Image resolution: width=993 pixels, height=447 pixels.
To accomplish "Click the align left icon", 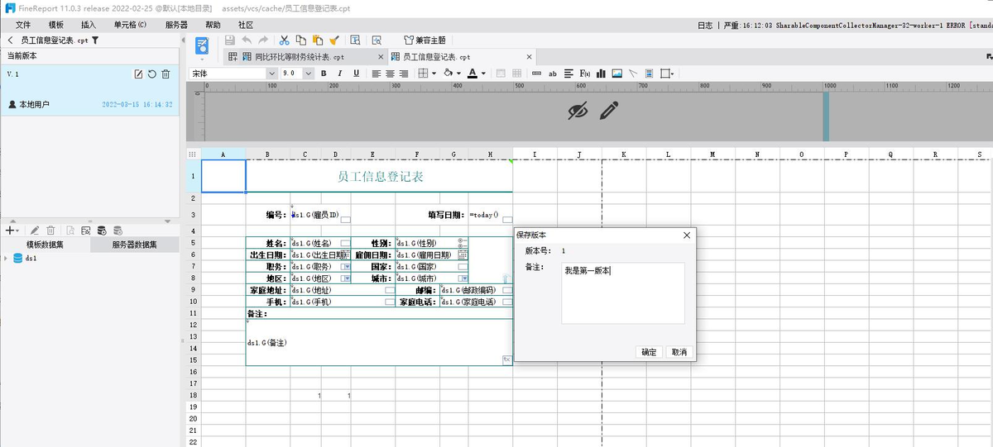I will pos(376,73).
